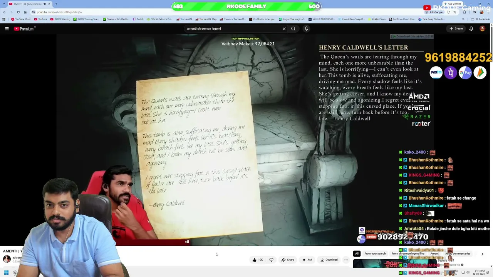Click Ask Google in address bar
Viewport: 493px width, 277px height.
click(434, 12)
